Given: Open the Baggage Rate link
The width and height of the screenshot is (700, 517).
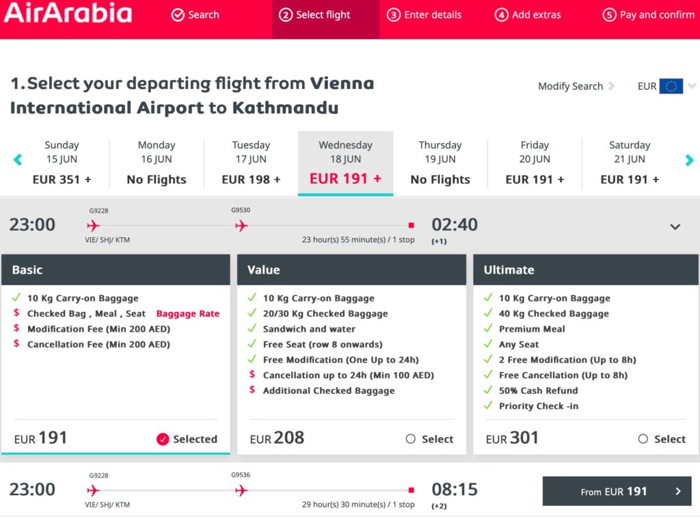Looking at the screenshot, I should (188, 314).
